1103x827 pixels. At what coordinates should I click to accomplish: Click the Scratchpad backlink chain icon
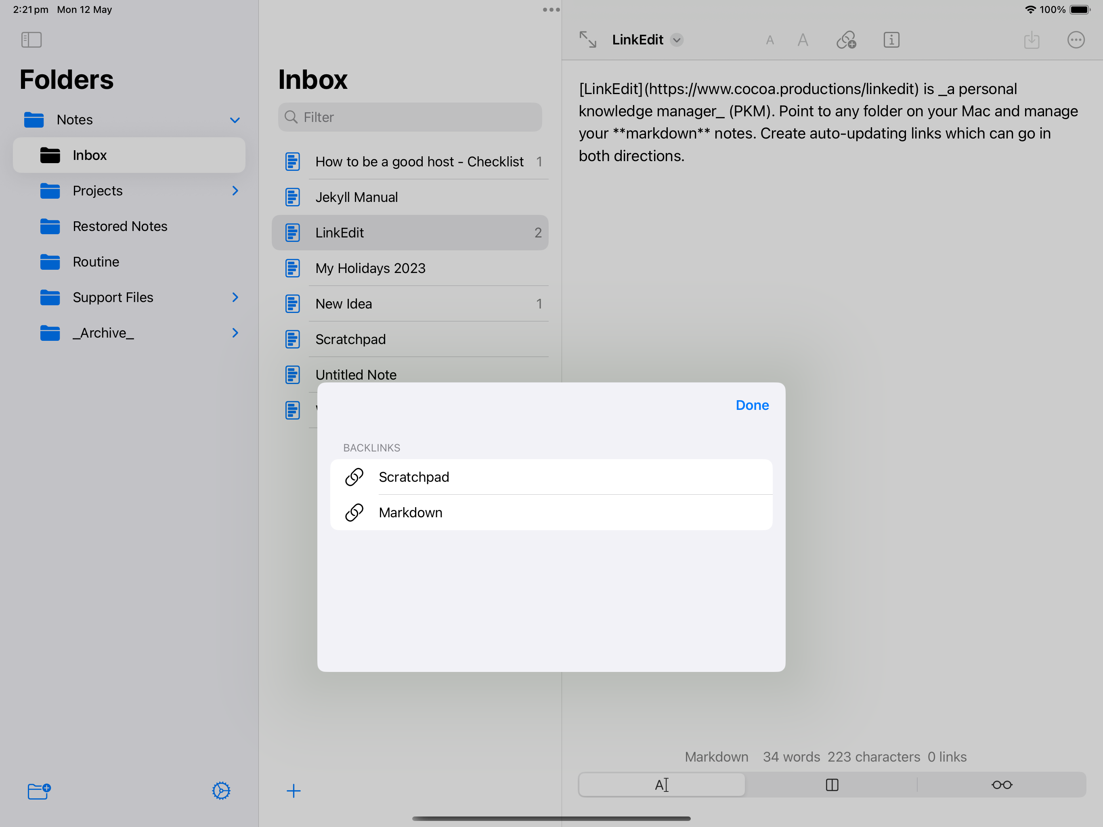tap(354, 477)
